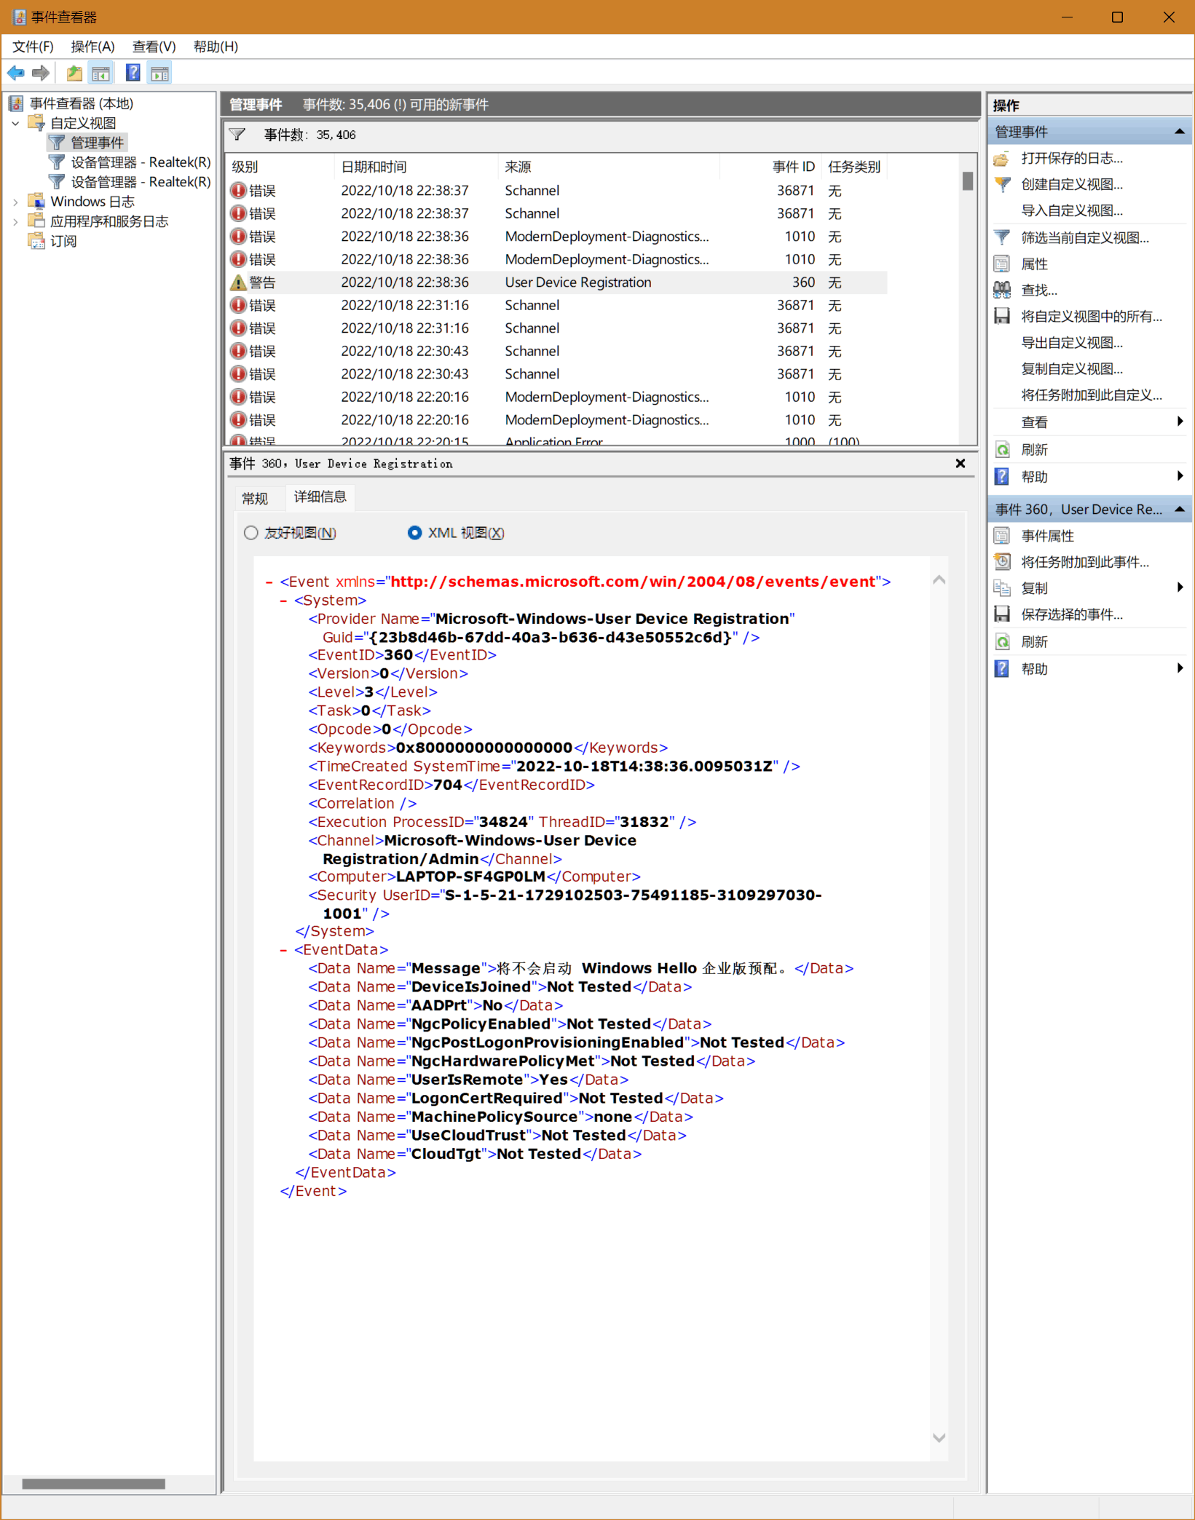
Task: Collapse the 自定义视图 tree node
Action: 15,124
